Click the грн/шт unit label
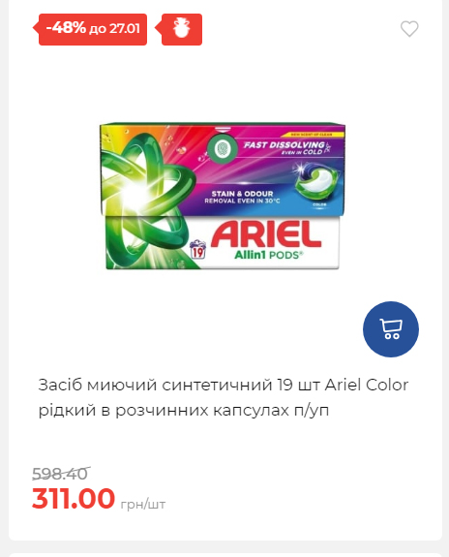Screen dimensions: 449x557 pyautogui.click(x=143, y=504)
